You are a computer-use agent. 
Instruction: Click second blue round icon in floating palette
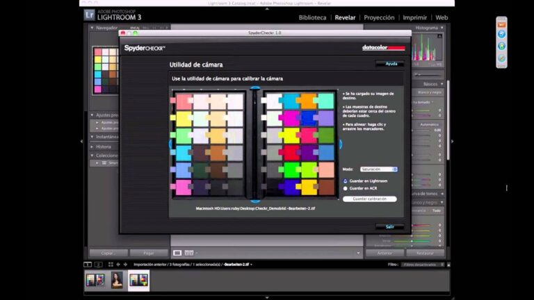tap(501, 34)
